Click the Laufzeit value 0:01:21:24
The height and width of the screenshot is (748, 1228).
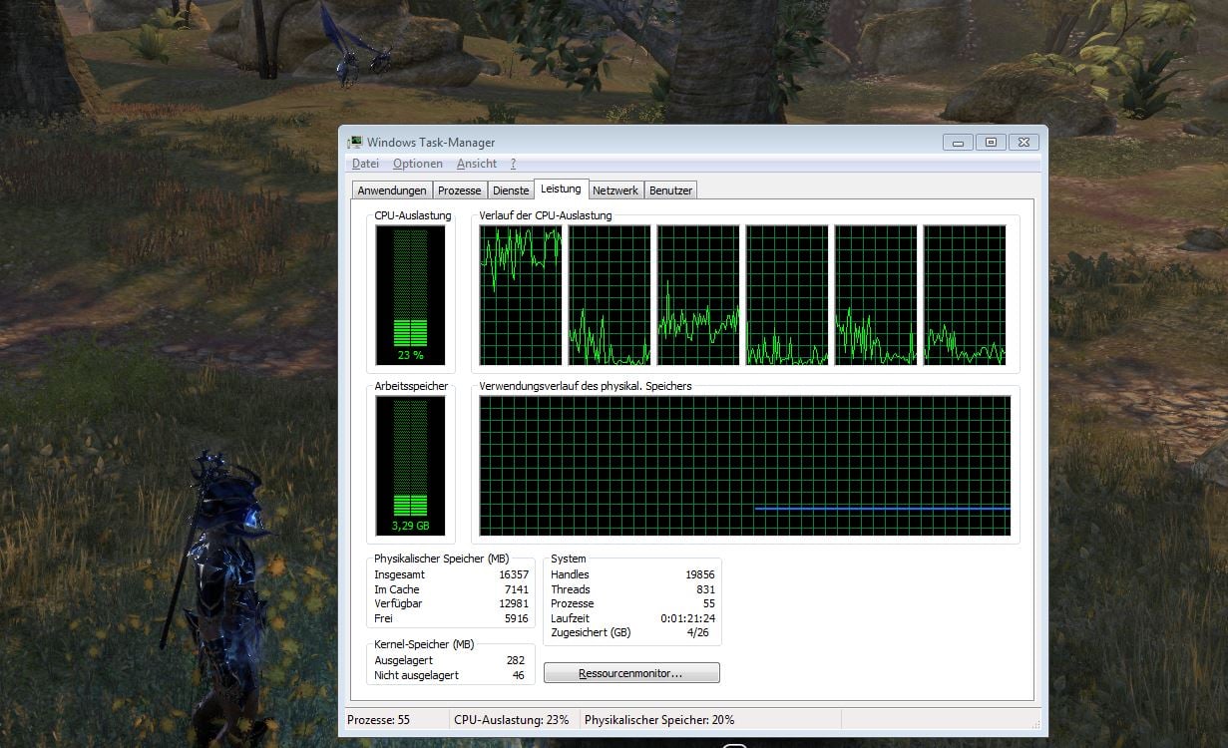click(688, 618)
